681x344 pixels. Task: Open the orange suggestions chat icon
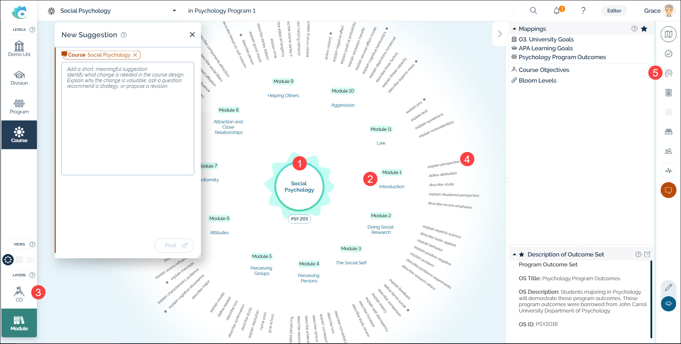pyautogui.click(x=668, y=190)
